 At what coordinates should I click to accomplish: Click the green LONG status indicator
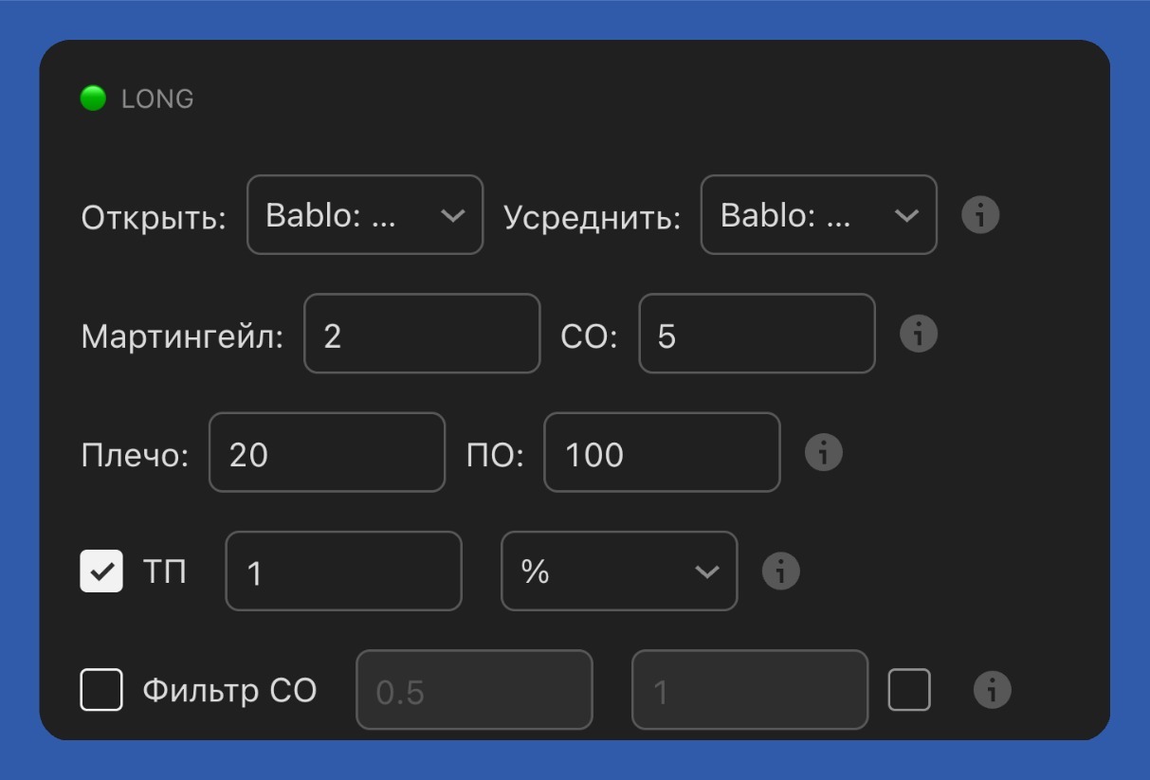coord(92,97)
